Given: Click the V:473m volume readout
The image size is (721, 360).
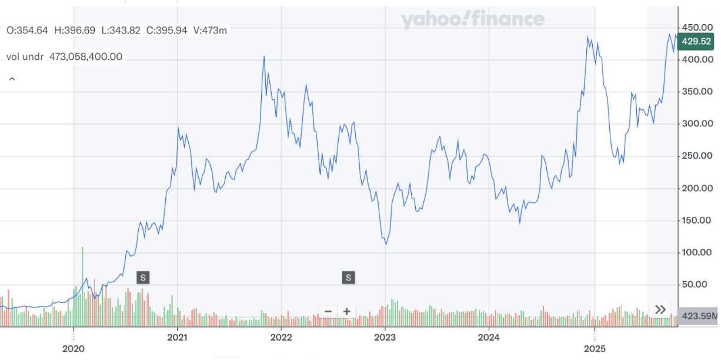Looking at the screenshot, I should click(209, 30).
